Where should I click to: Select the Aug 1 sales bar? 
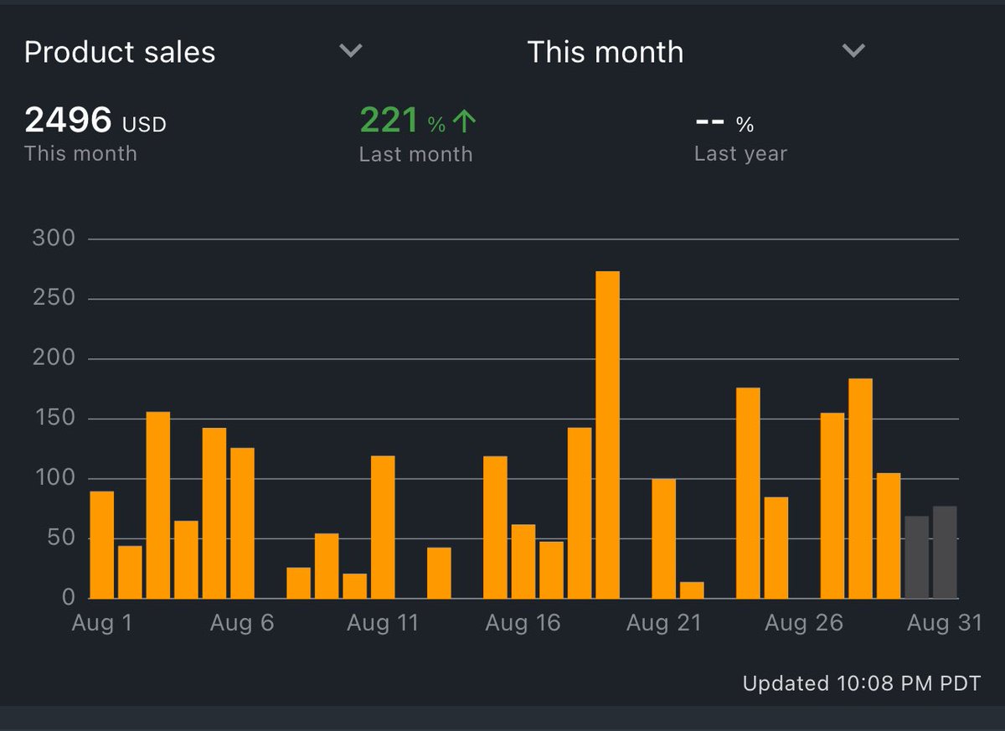coord(100,544)
